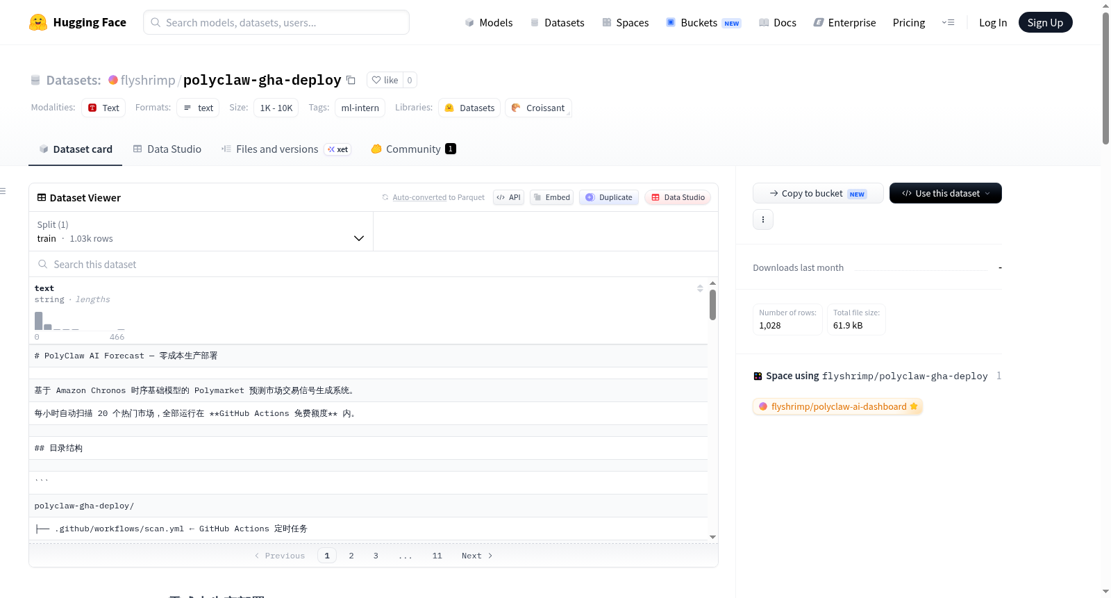The width and height of the screenshot is (1111, 598).
Task: Go to page 2 of the dataset
Action: [351, 556]
